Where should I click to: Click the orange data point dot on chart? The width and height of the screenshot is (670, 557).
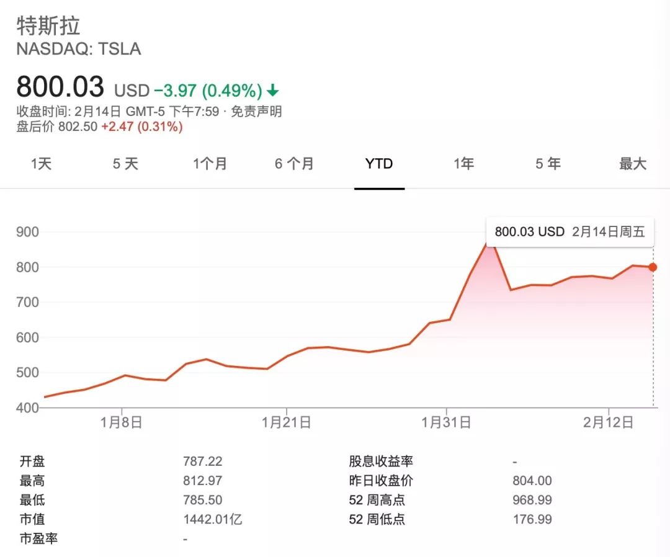coord(653,267)
